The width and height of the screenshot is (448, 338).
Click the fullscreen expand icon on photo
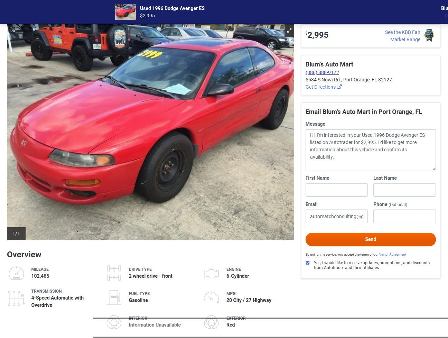click(289, 30)
